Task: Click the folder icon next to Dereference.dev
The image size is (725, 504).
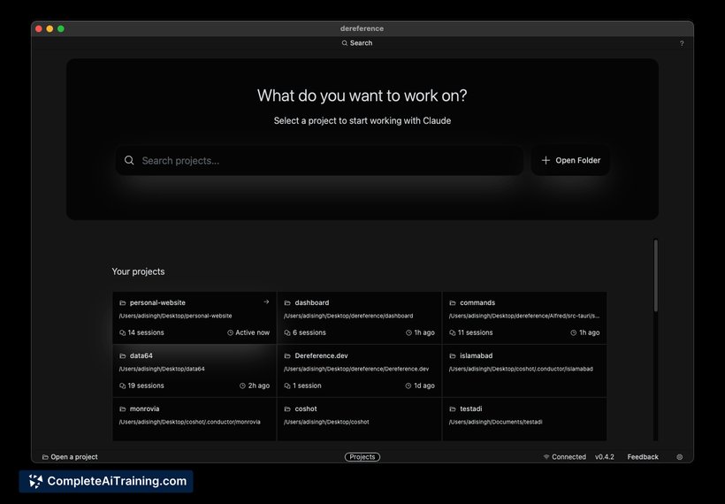Action: click(287, 356)
